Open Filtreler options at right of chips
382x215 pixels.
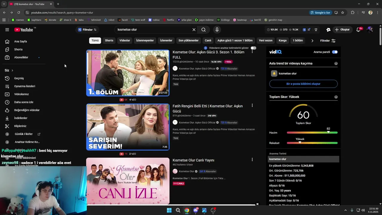[x=328, y=41]
